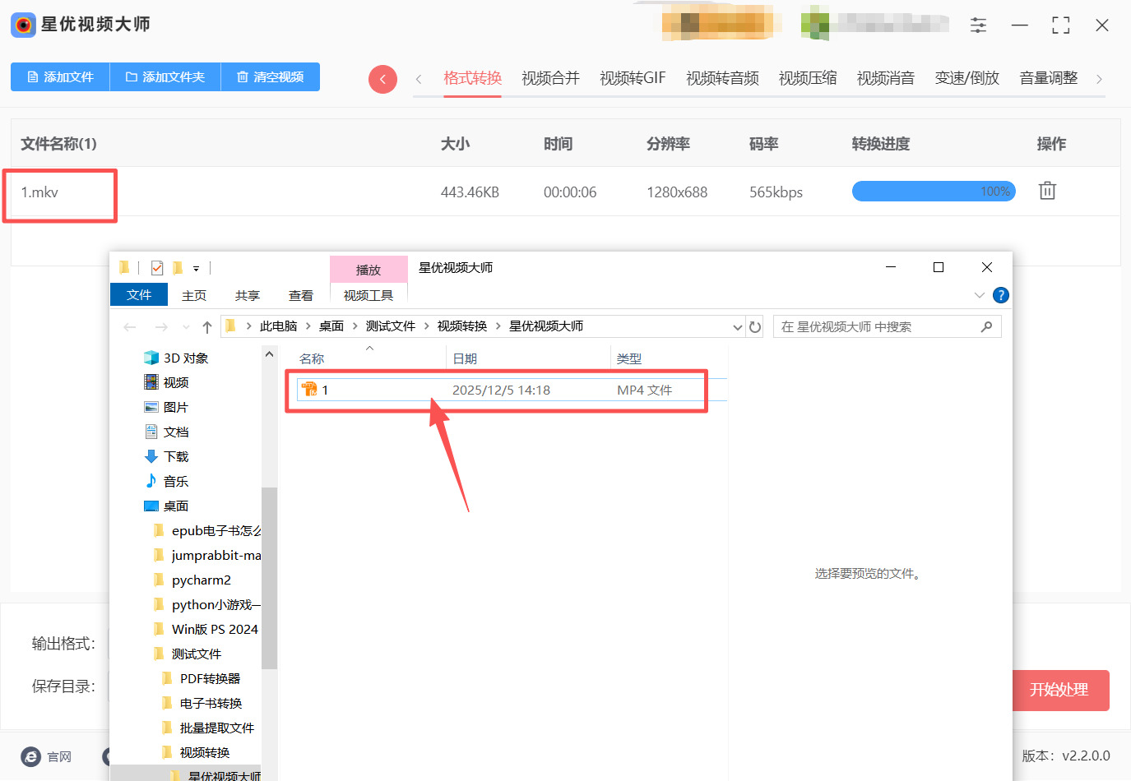Image resolution: width=1131 pixels, height=781 pixels.
Task: Clear the video list with 清空视频
Action: click(x=270, y=76)
